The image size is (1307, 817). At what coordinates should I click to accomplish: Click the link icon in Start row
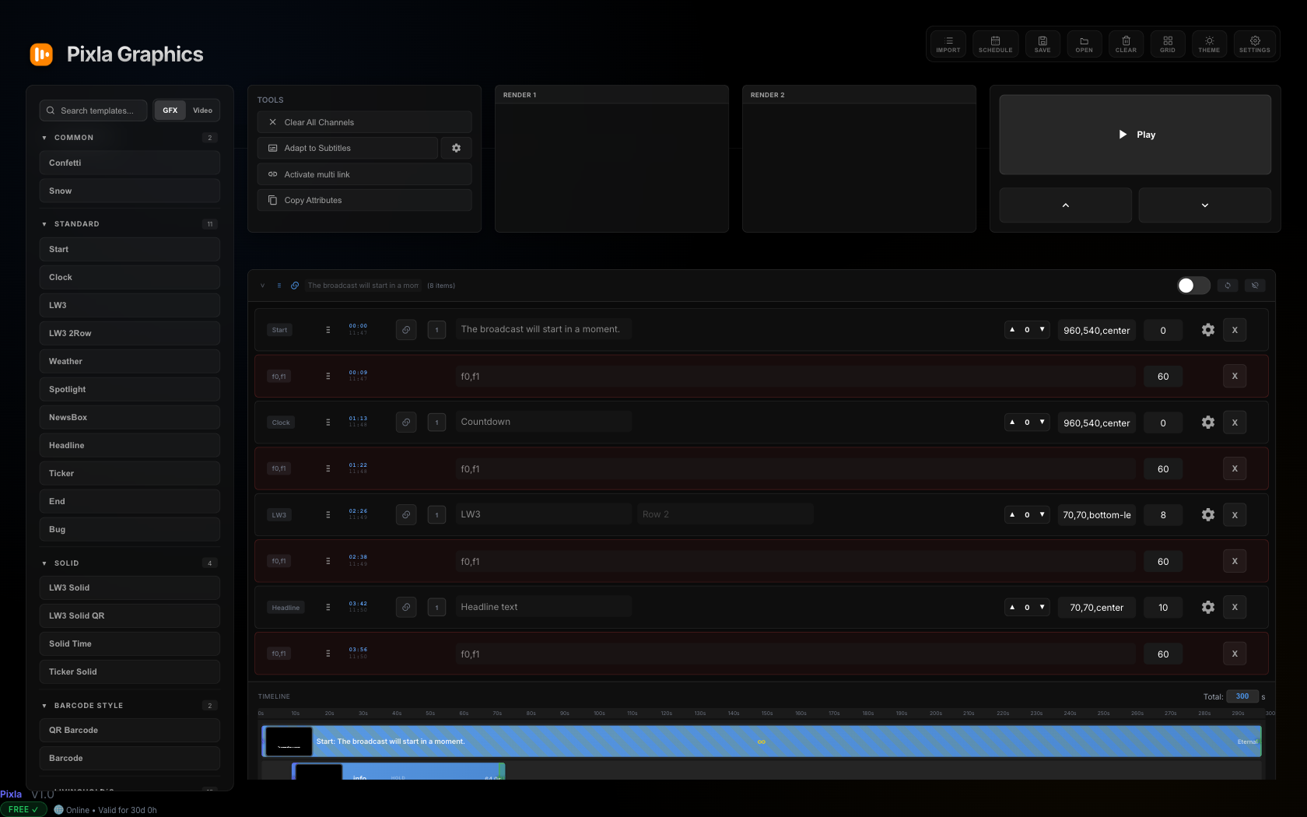coord(406,330)
